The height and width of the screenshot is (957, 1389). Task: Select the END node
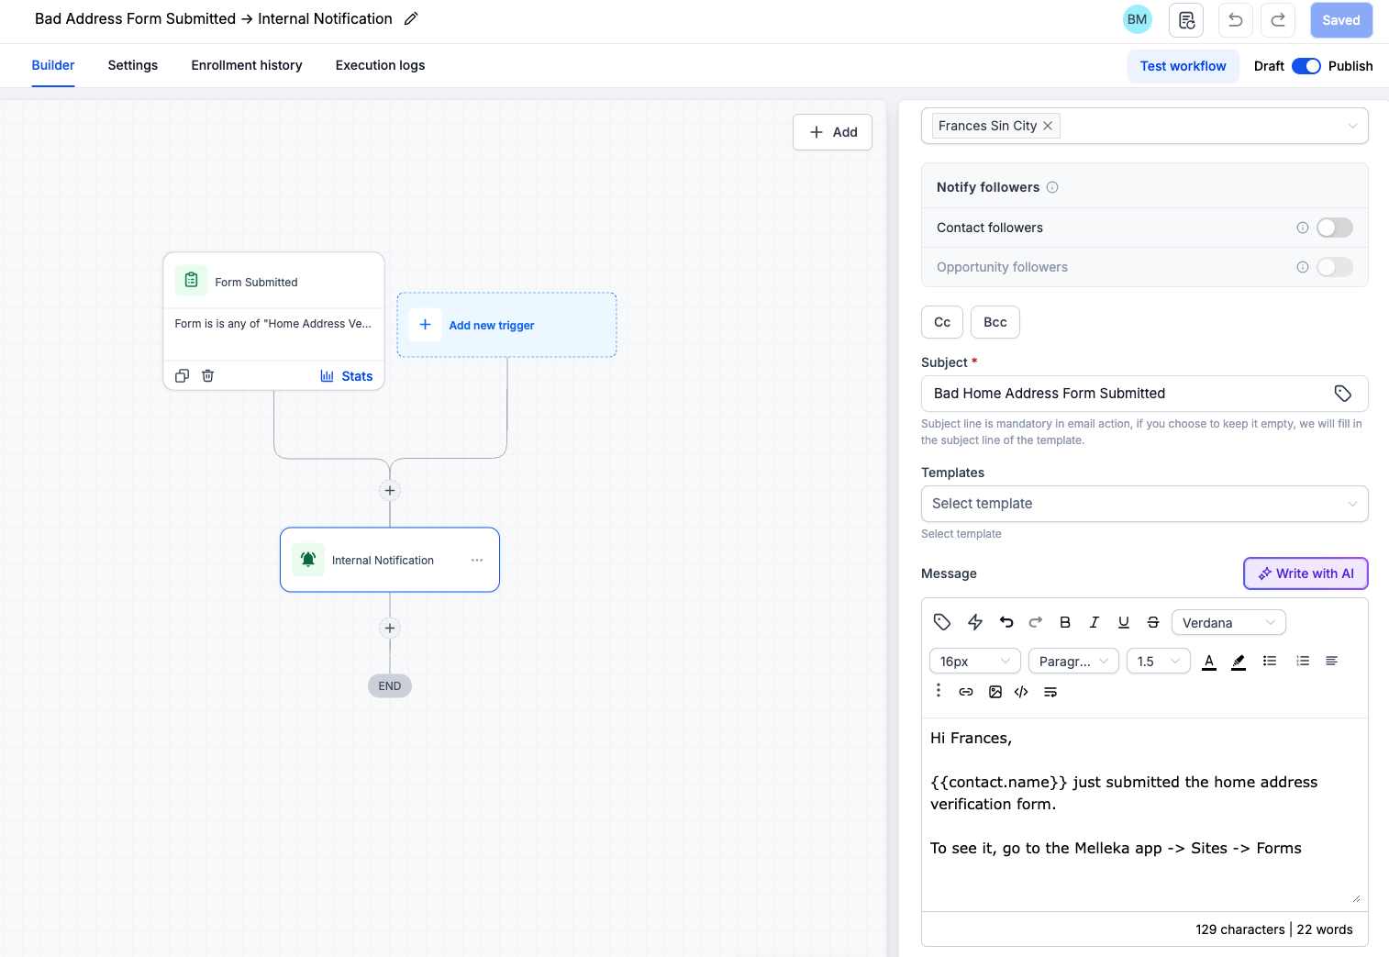[x=390, y=685]
